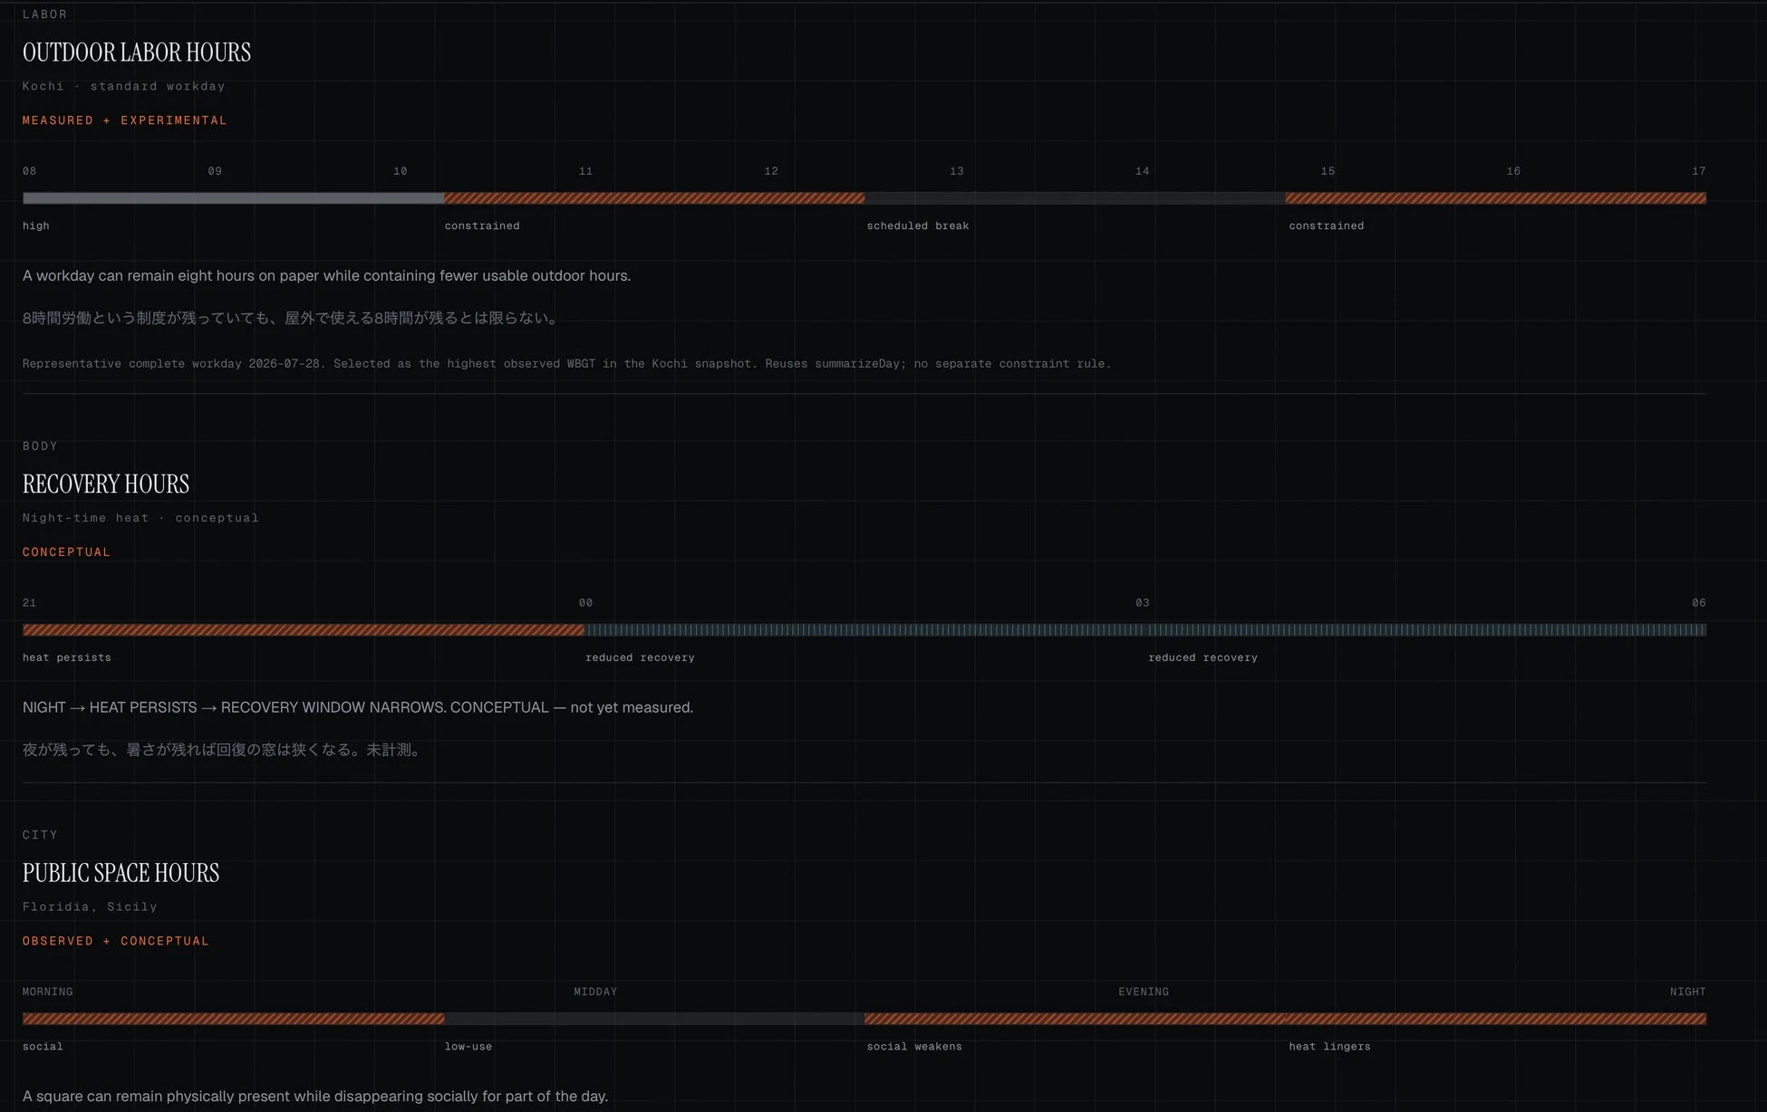The image size is (1767, 1112).
Task: Click the OUTDOOR LABOR HOURS heading
Action: pyautogui.click(x=137, y=53)
